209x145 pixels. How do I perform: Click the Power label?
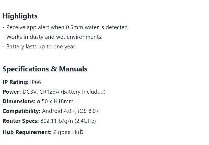[12, 92]
